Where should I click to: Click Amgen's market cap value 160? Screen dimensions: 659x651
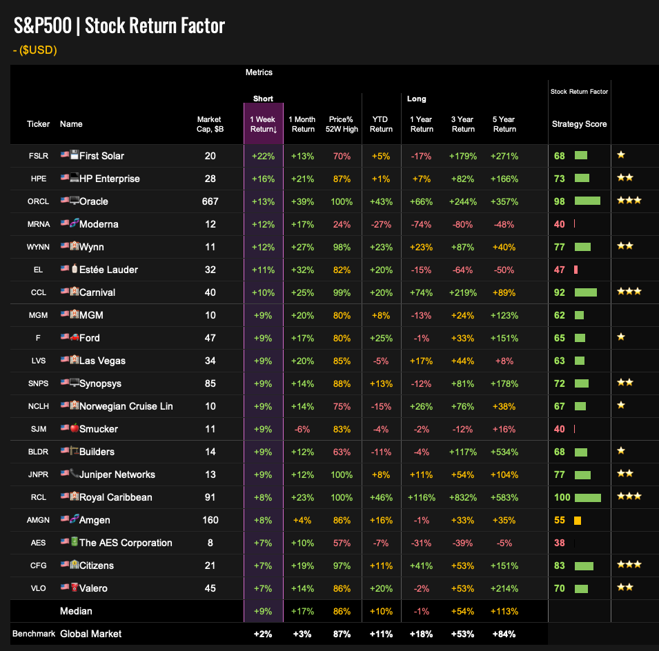[210, 520]
